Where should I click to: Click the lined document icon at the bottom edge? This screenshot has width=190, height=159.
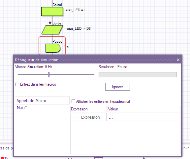[x=31, y=158]
